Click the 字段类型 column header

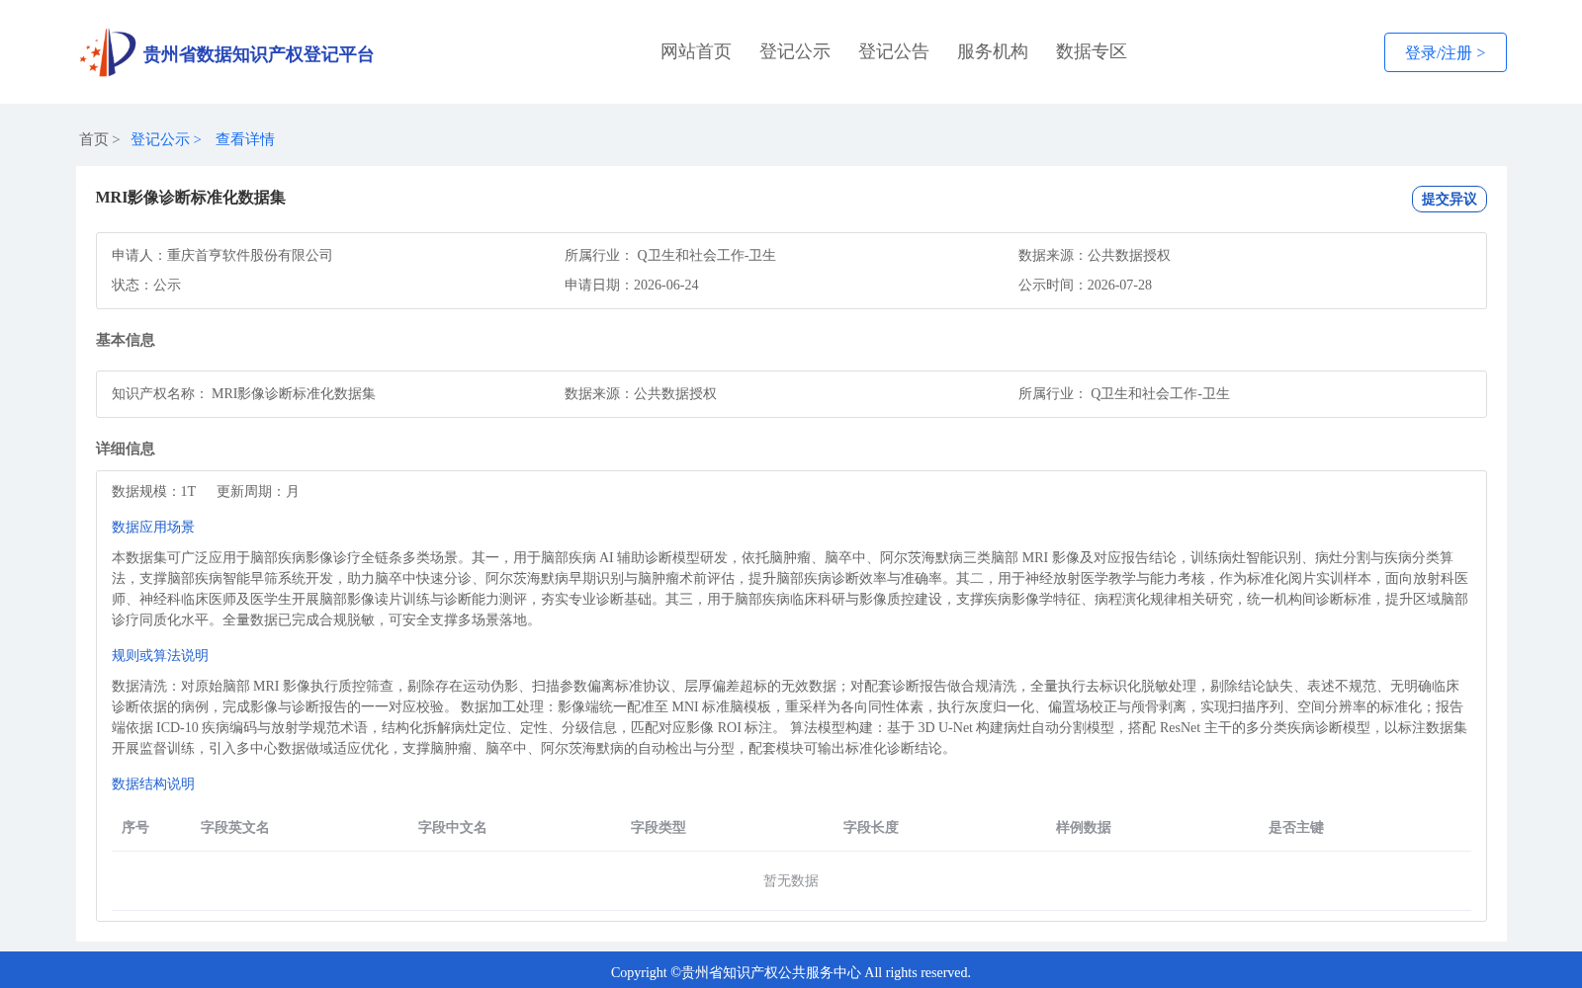pyautogui.click(x=659, y=827)
